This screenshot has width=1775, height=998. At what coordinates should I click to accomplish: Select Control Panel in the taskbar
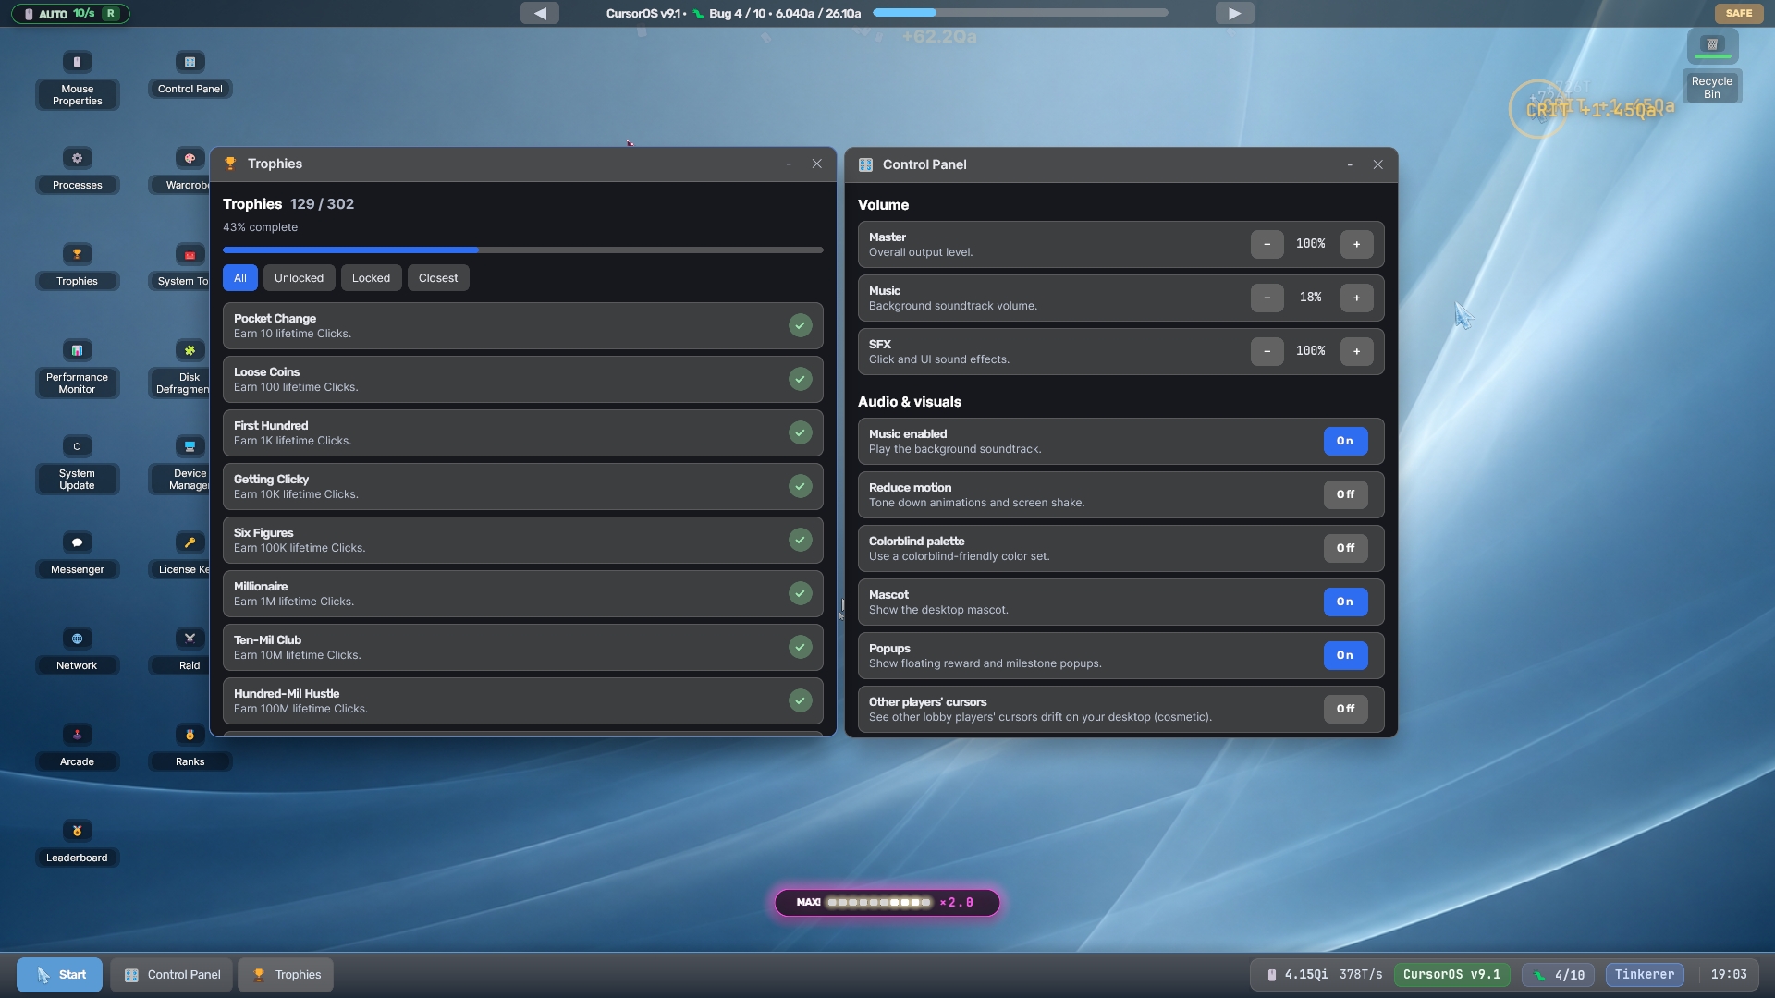click(172, 975)
